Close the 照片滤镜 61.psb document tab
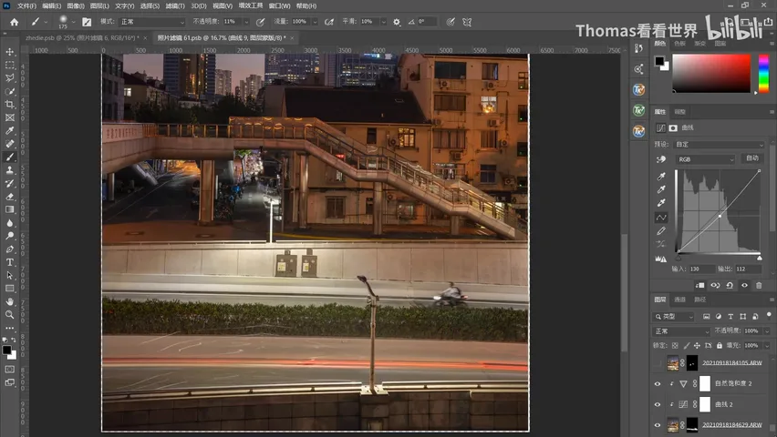Viewport: 777px width, 437px height. [292, 38]
